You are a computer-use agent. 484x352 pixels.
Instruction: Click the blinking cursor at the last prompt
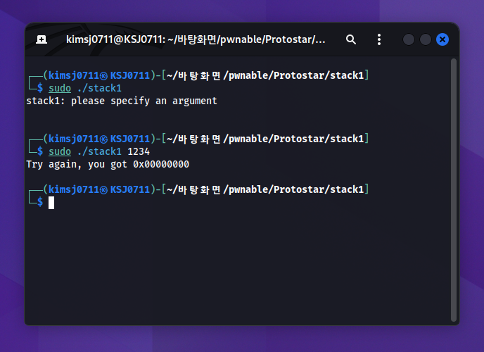pos(51,203)
